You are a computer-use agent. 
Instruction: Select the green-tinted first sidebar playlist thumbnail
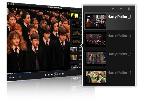click(74, 16)
